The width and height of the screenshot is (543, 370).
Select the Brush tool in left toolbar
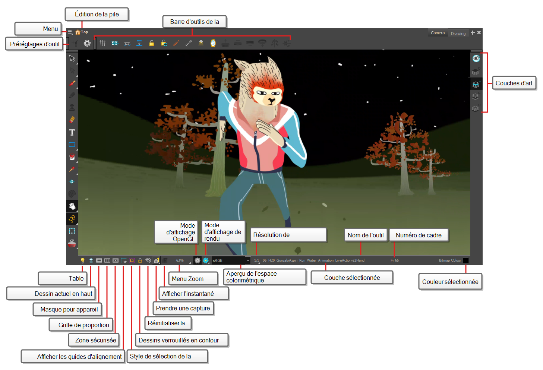[x=72, y=83]
